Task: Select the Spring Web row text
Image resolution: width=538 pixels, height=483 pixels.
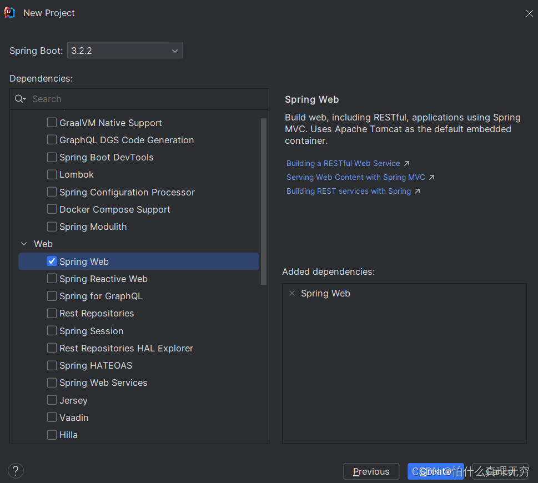Action: point(84,261)
